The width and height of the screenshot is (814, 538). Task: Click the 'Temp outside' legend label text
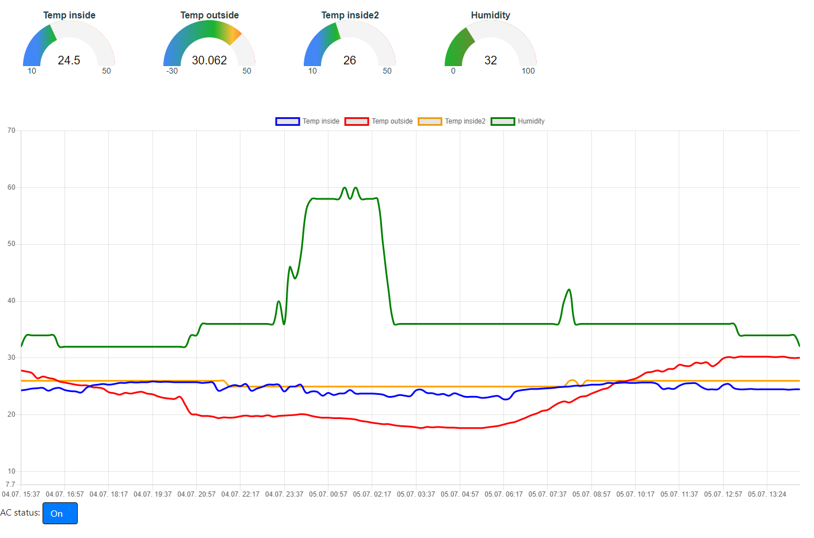click(392, 121)
